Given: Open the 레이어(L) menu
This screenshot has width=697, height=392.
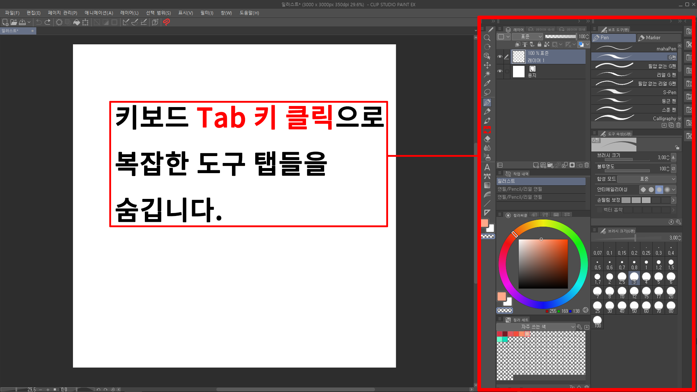Looking at the screenshot, I should (x=129, y=13).
